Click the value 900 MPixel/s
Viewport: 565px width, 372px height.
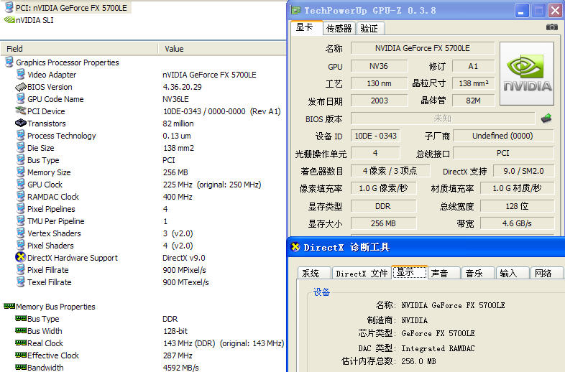tap(184, 269)
